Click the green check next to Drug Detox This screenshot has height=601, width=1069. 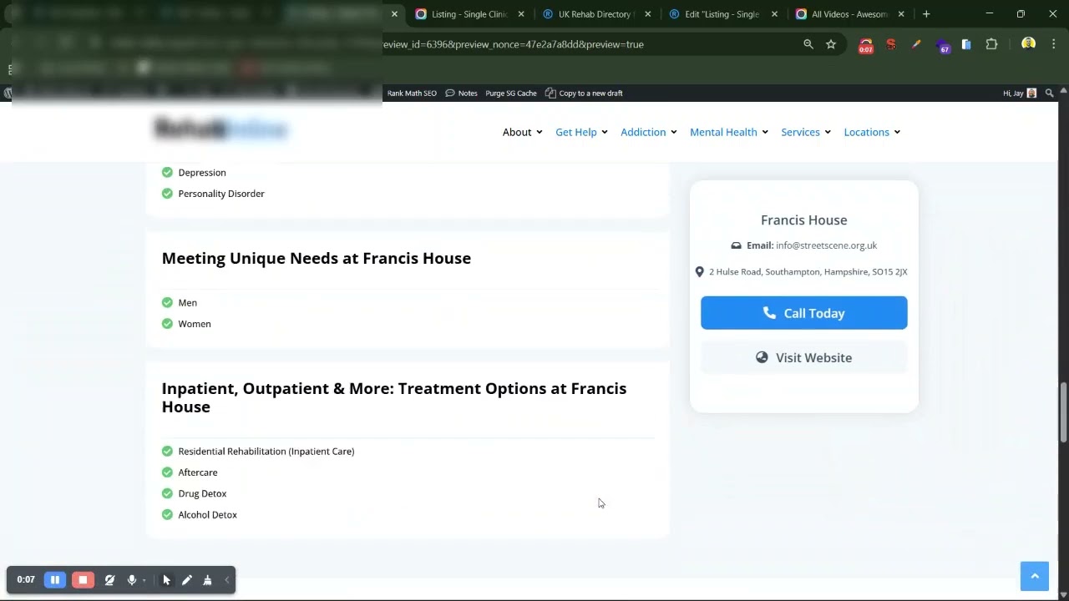(x=167, y=493)
